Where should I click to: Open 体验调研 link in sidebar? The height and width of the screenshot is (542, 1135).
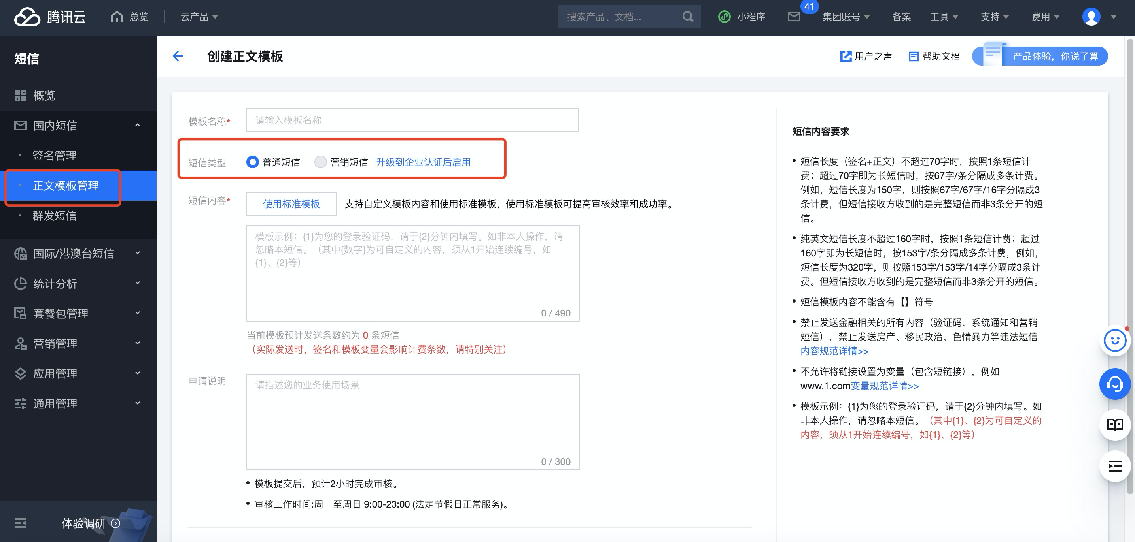point(84,523)
